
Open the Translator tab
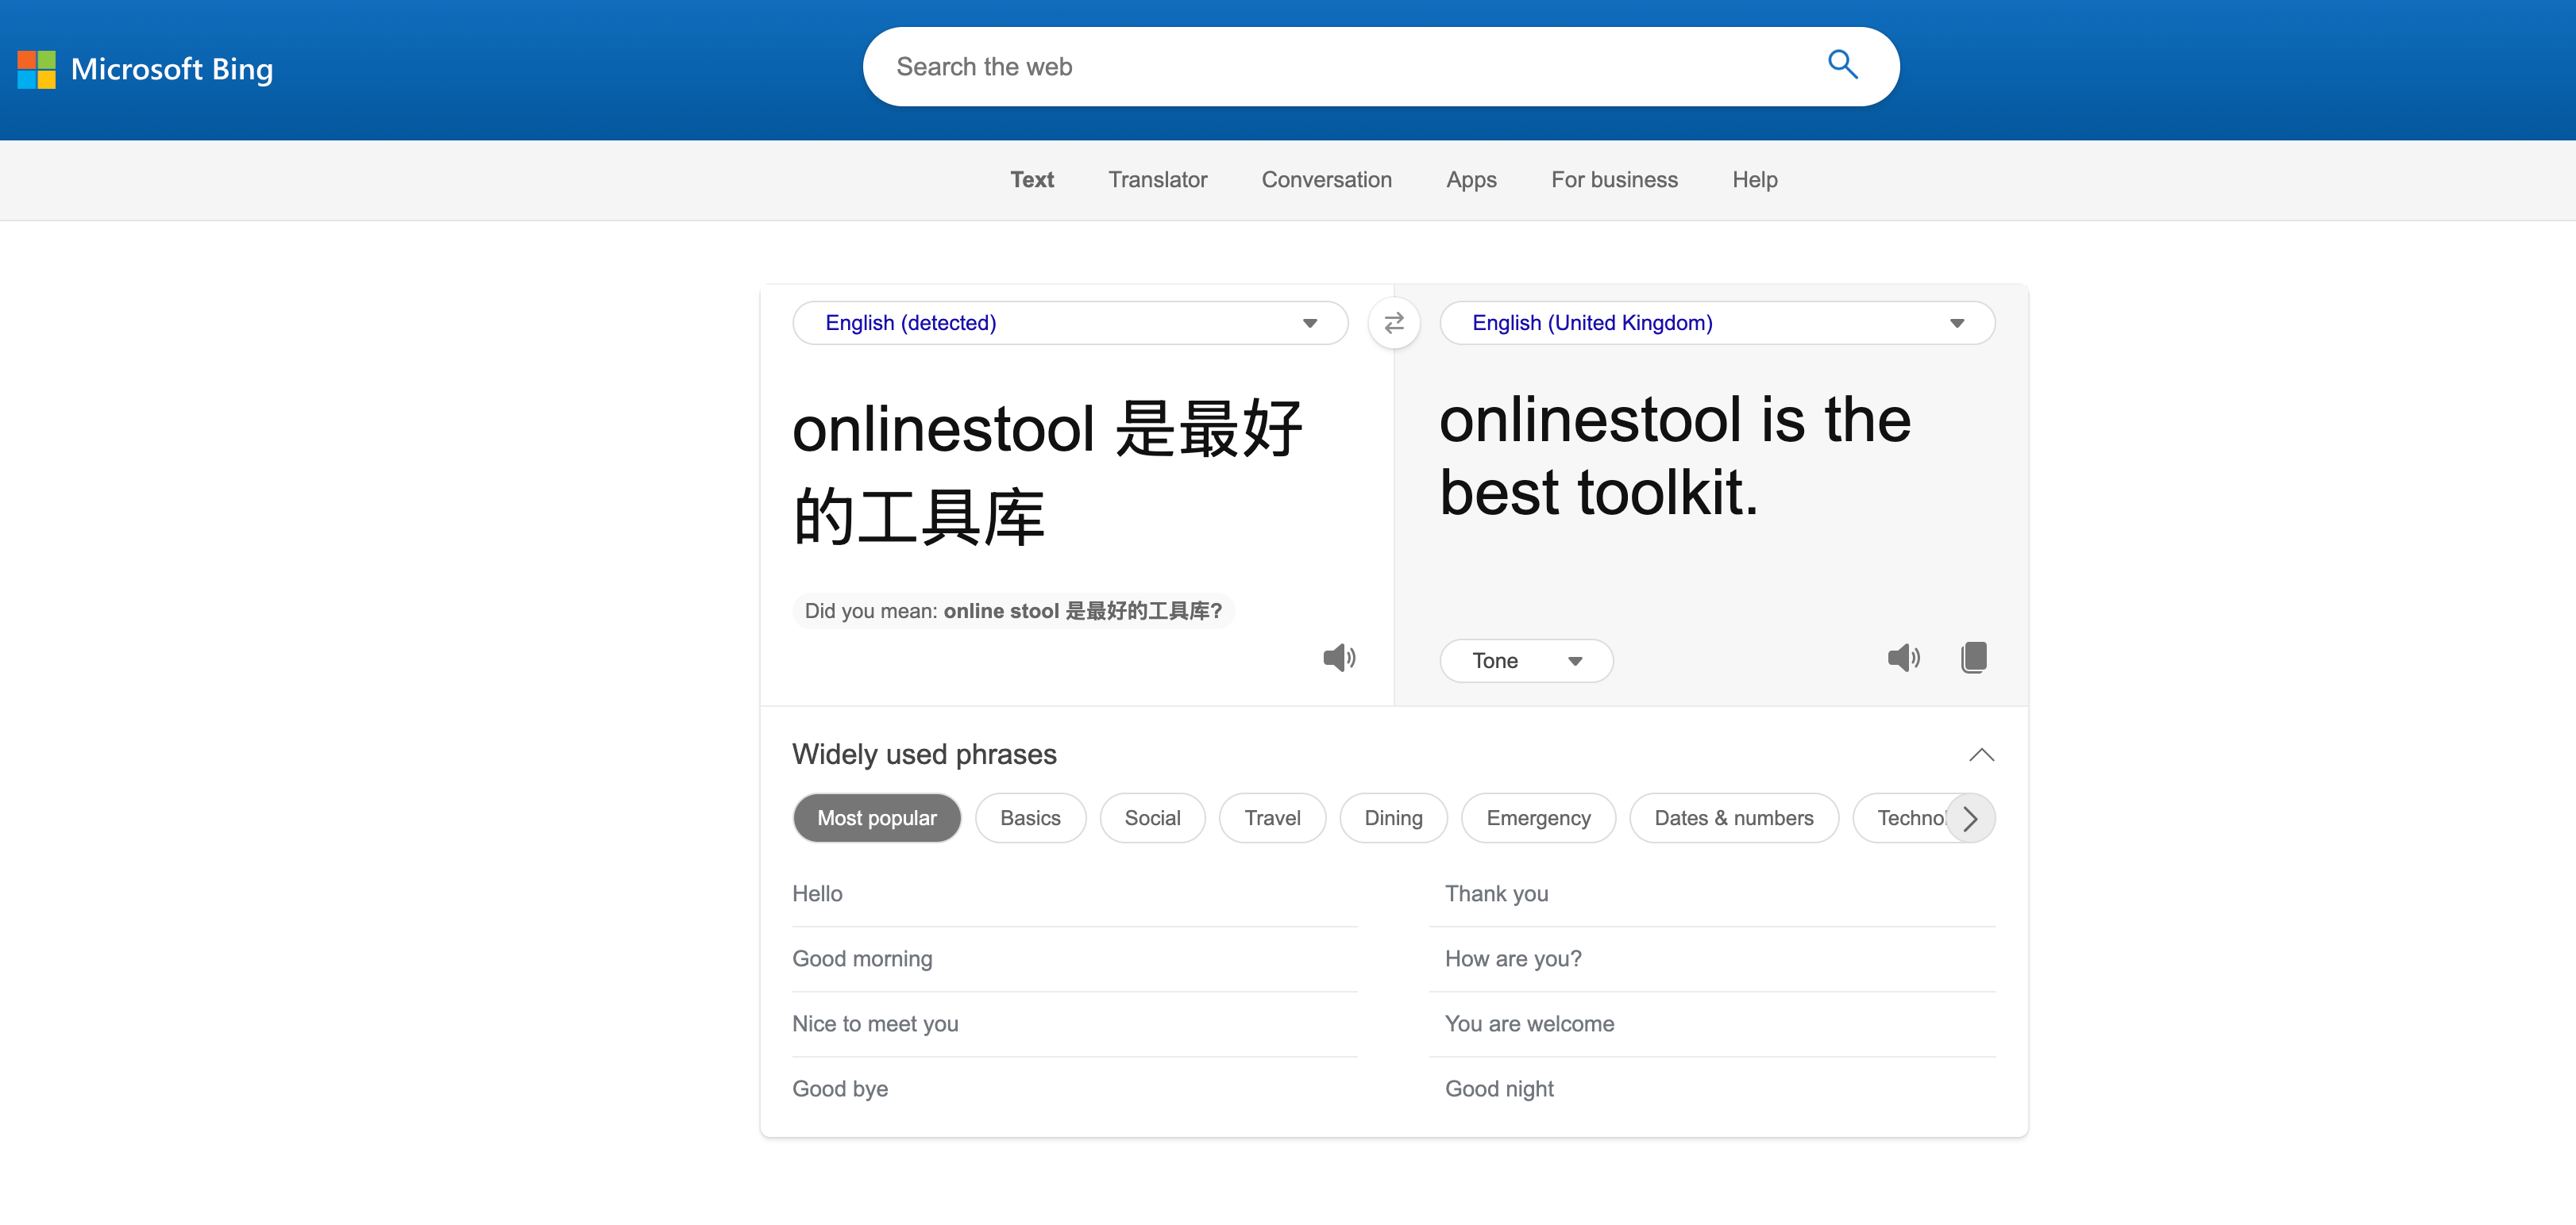click(x=1157, y=180)
